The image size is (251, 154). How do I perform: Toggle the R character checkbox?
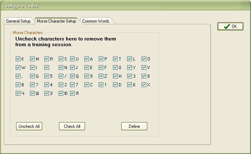point(46,59)
